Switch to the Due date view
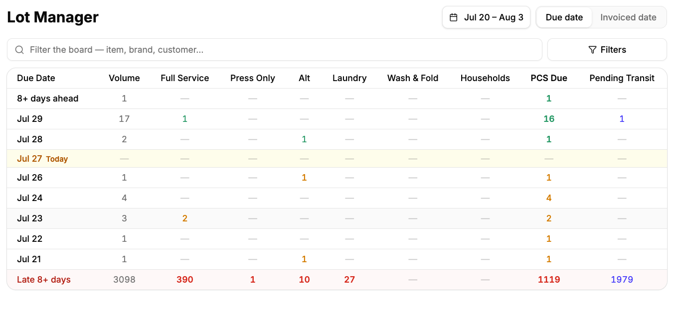Screen dimensions: 676x309 564,17
